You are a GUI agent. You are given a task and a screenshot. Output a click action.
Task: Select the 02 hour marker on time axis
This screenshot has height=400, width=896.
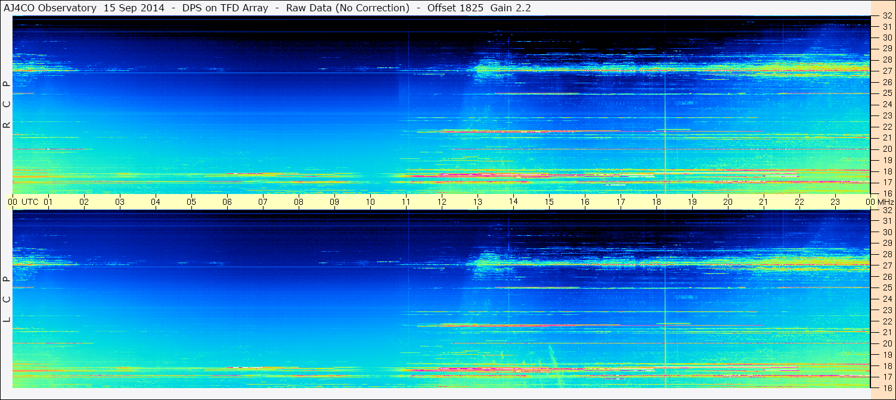[x=84, y=202]
